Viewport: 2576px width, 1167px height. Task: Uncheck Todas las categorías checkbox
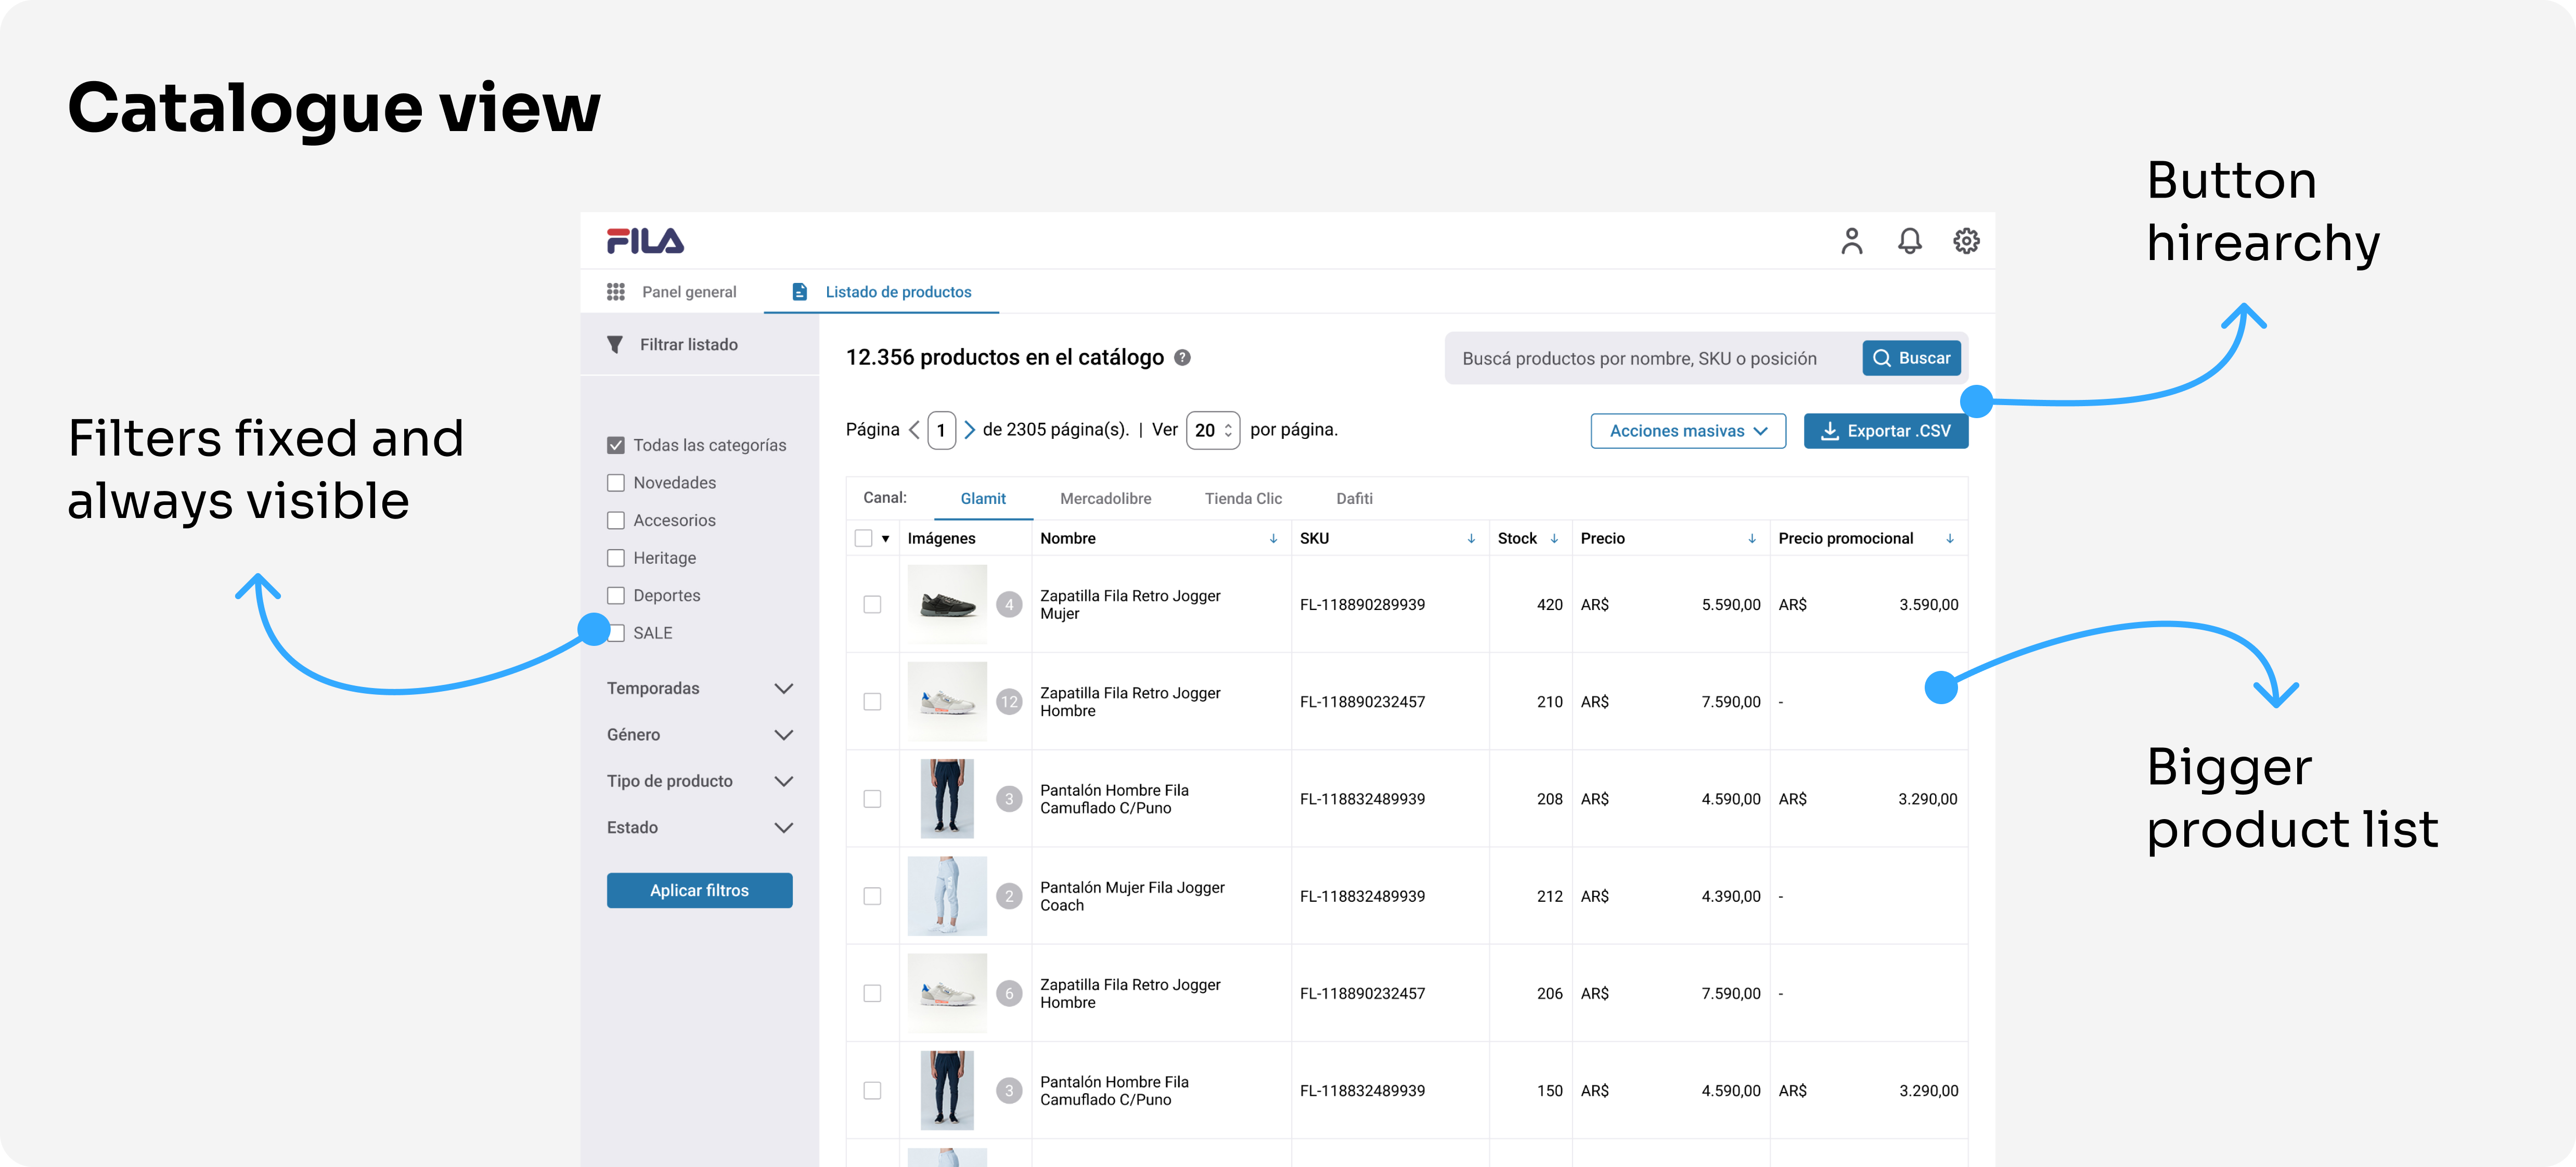tap(616, 445)
